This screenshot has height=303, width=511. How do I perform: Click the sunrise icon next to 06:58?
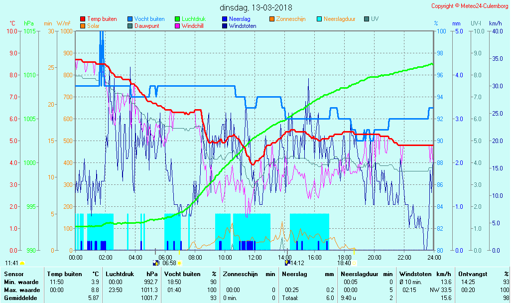180,263
